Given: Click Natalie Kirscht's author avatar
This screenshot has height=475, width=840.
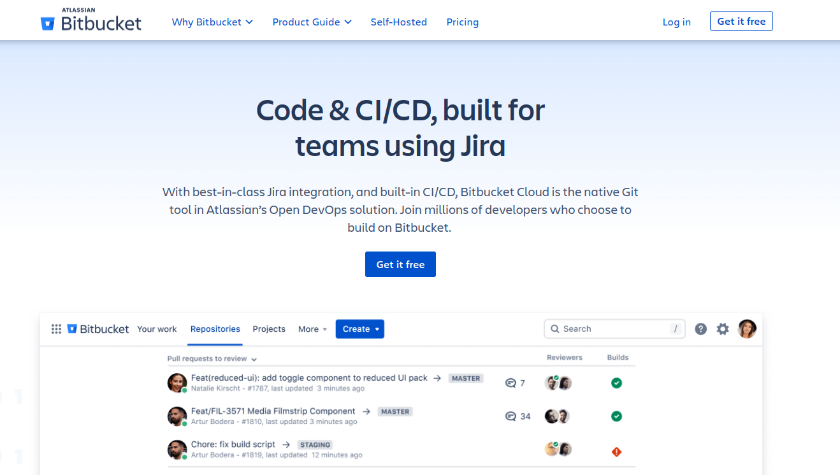Looking at the screenshot, I should pyautogui.click(x=177, y=383).
